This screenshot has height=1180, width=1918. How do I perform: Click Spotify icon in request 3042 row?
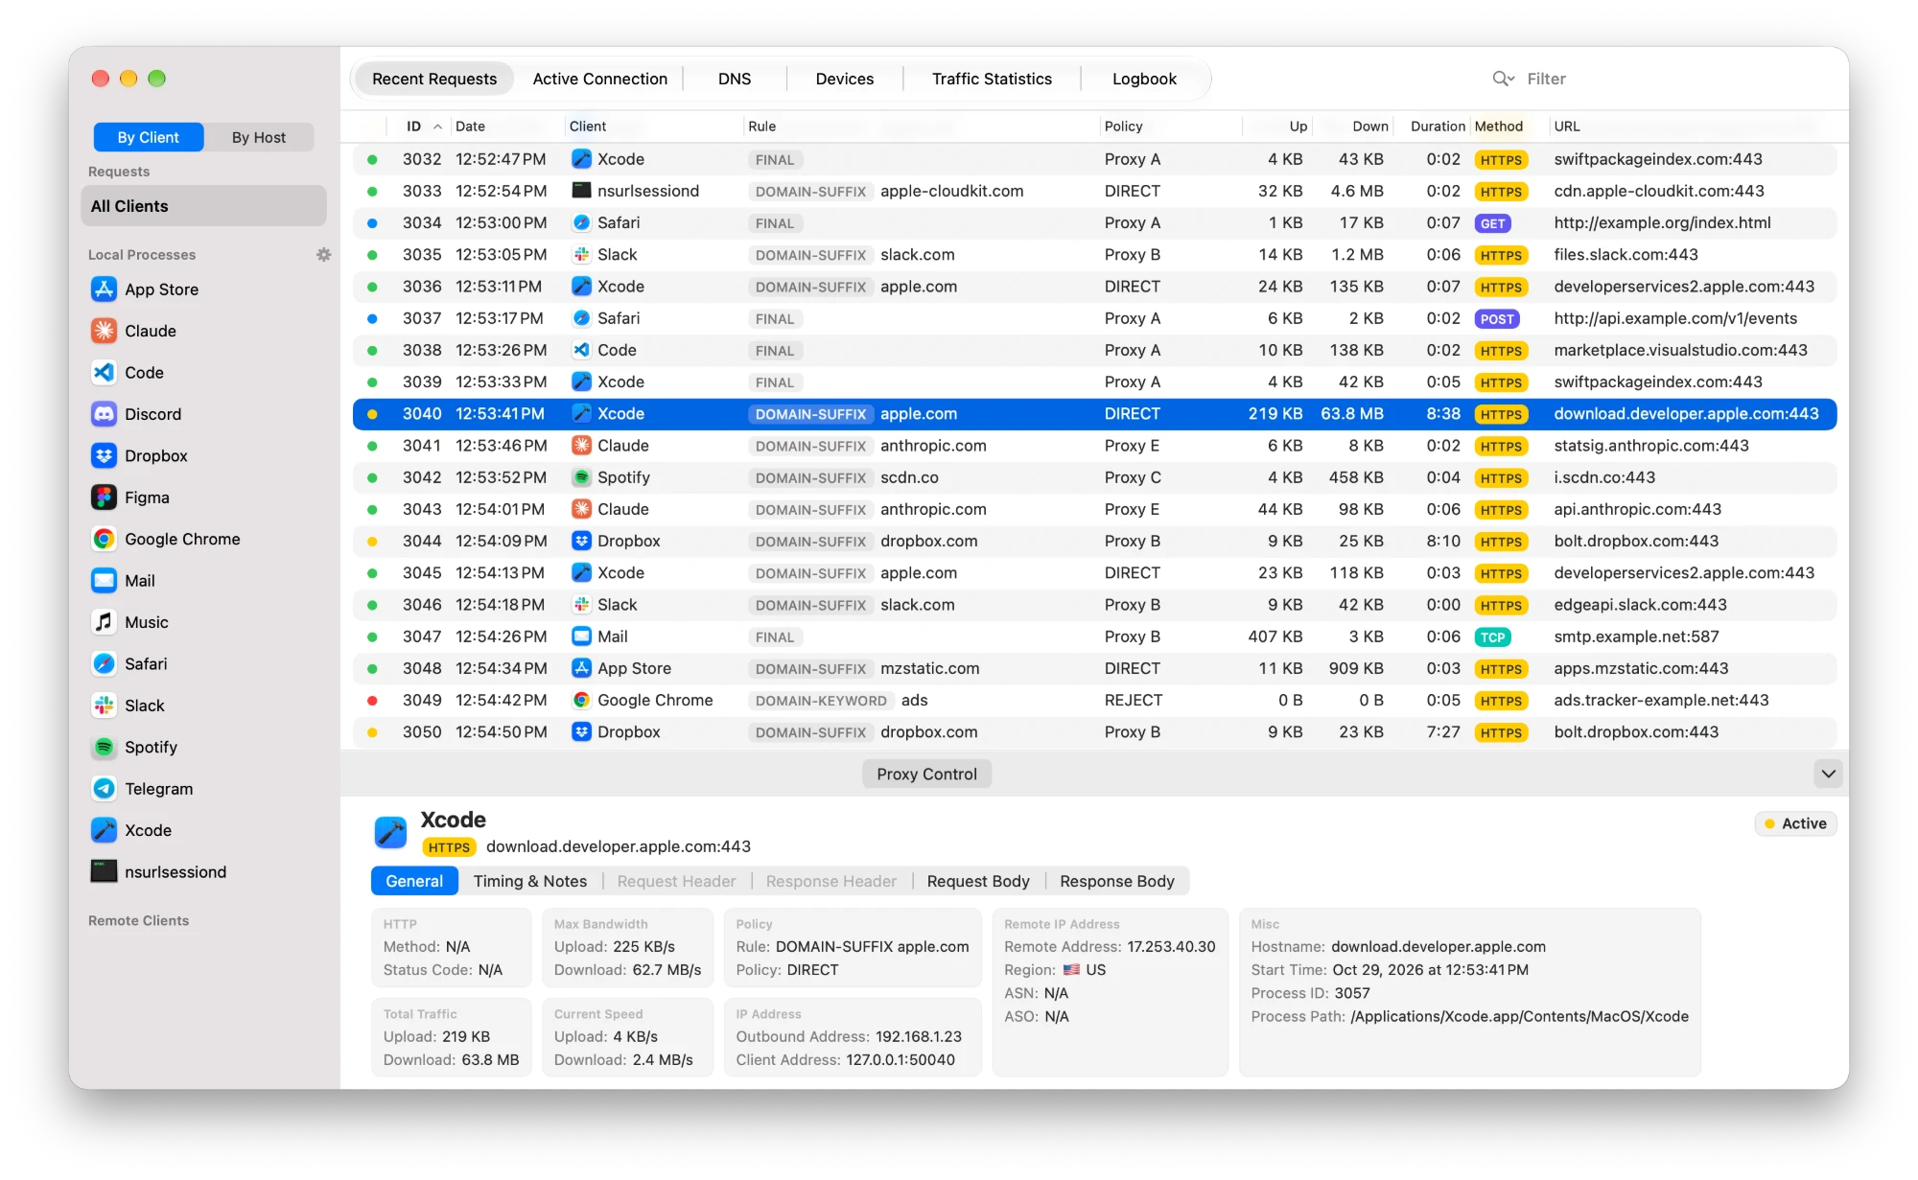(x=581, y=477)
